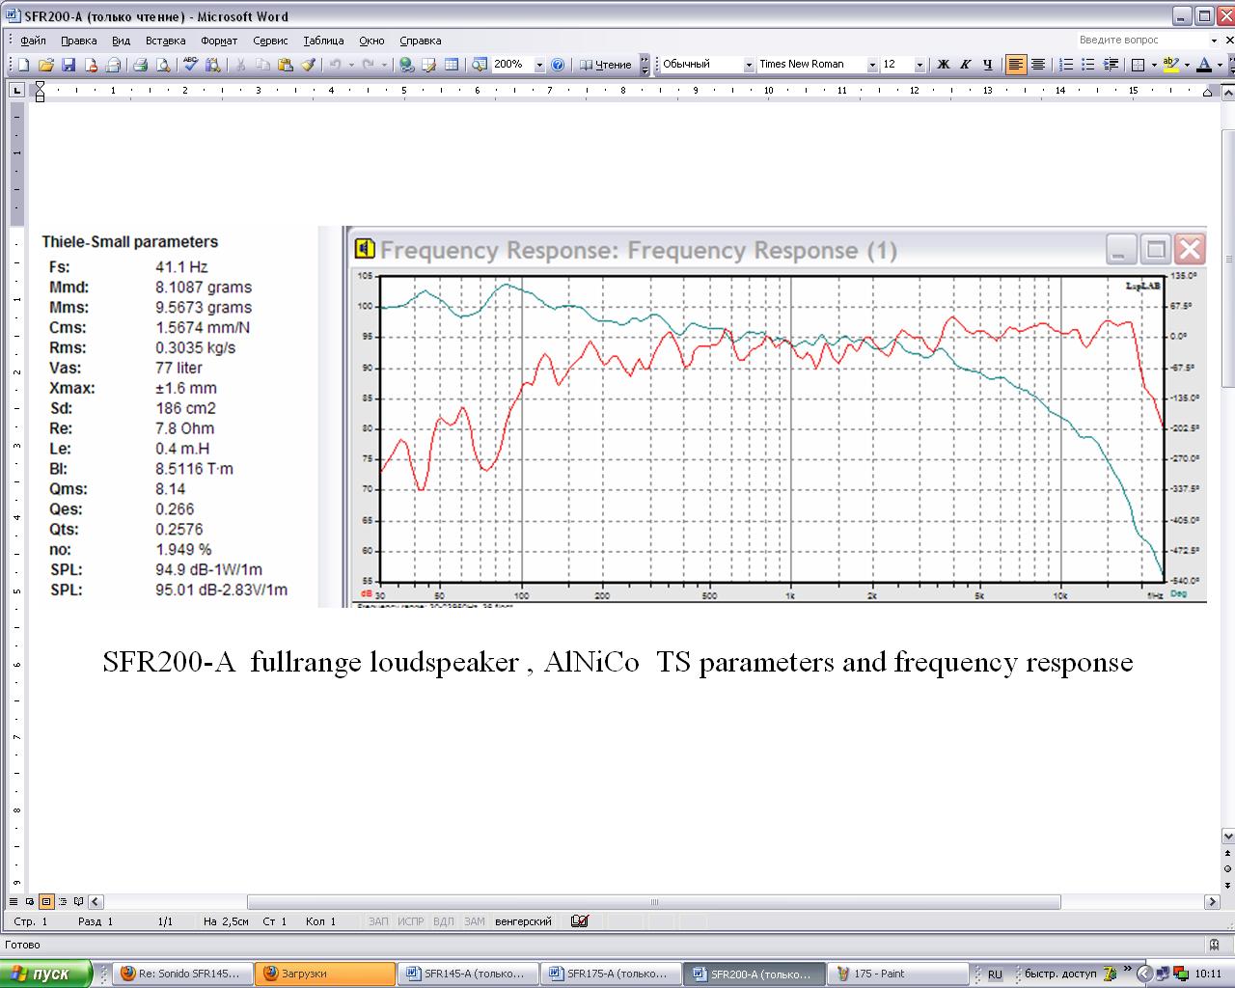Click the bulleted list icon
The image size is (1235, 988).
click(x=1088, y=65)
